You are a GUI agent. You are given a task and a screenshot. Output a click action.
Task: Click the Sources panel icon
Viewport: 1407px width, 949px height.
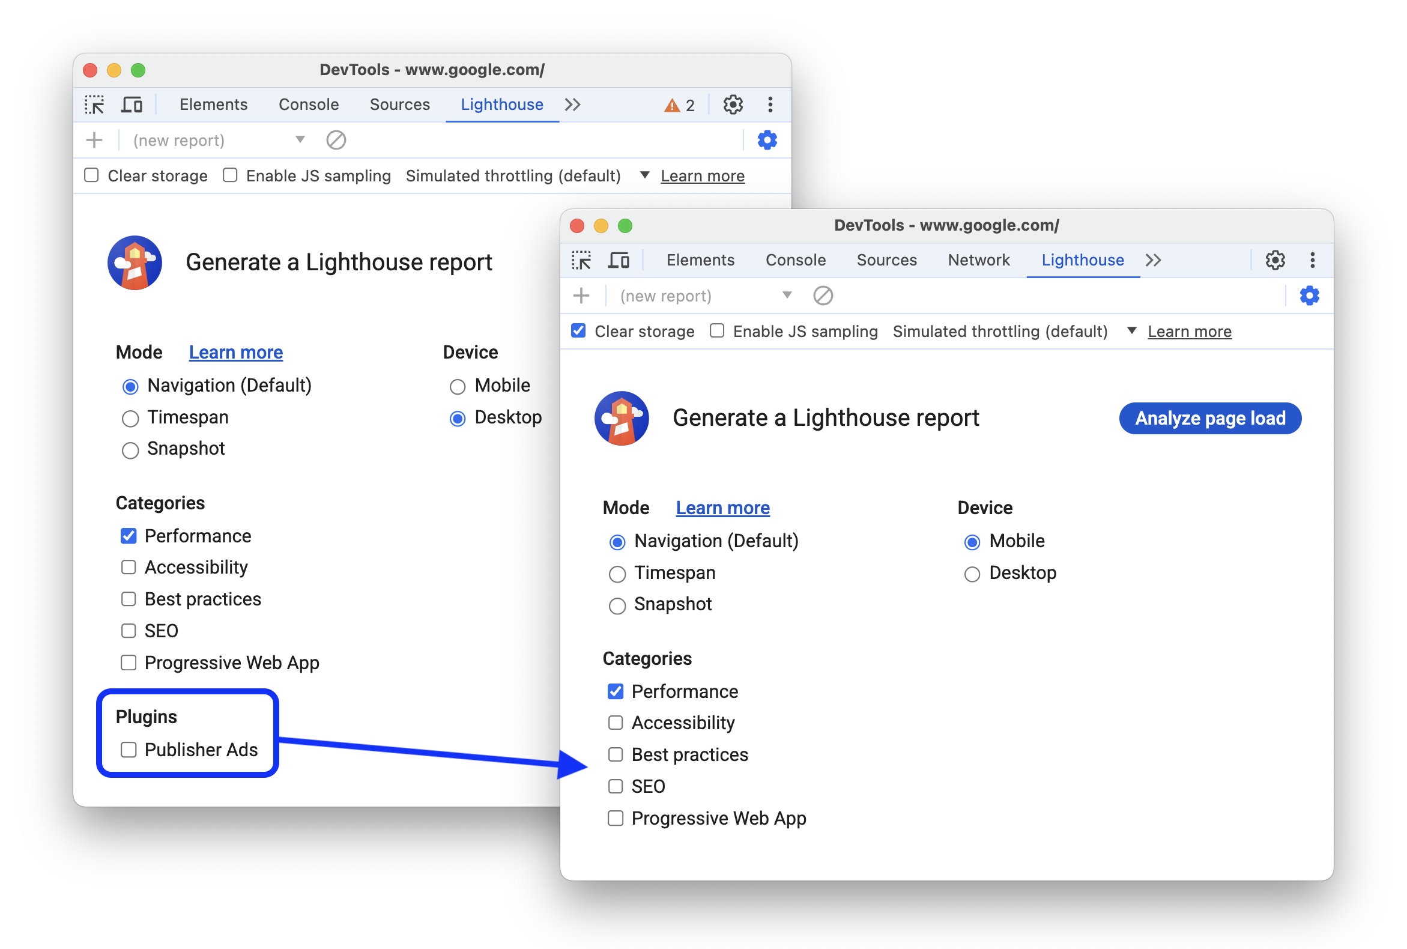400,104
